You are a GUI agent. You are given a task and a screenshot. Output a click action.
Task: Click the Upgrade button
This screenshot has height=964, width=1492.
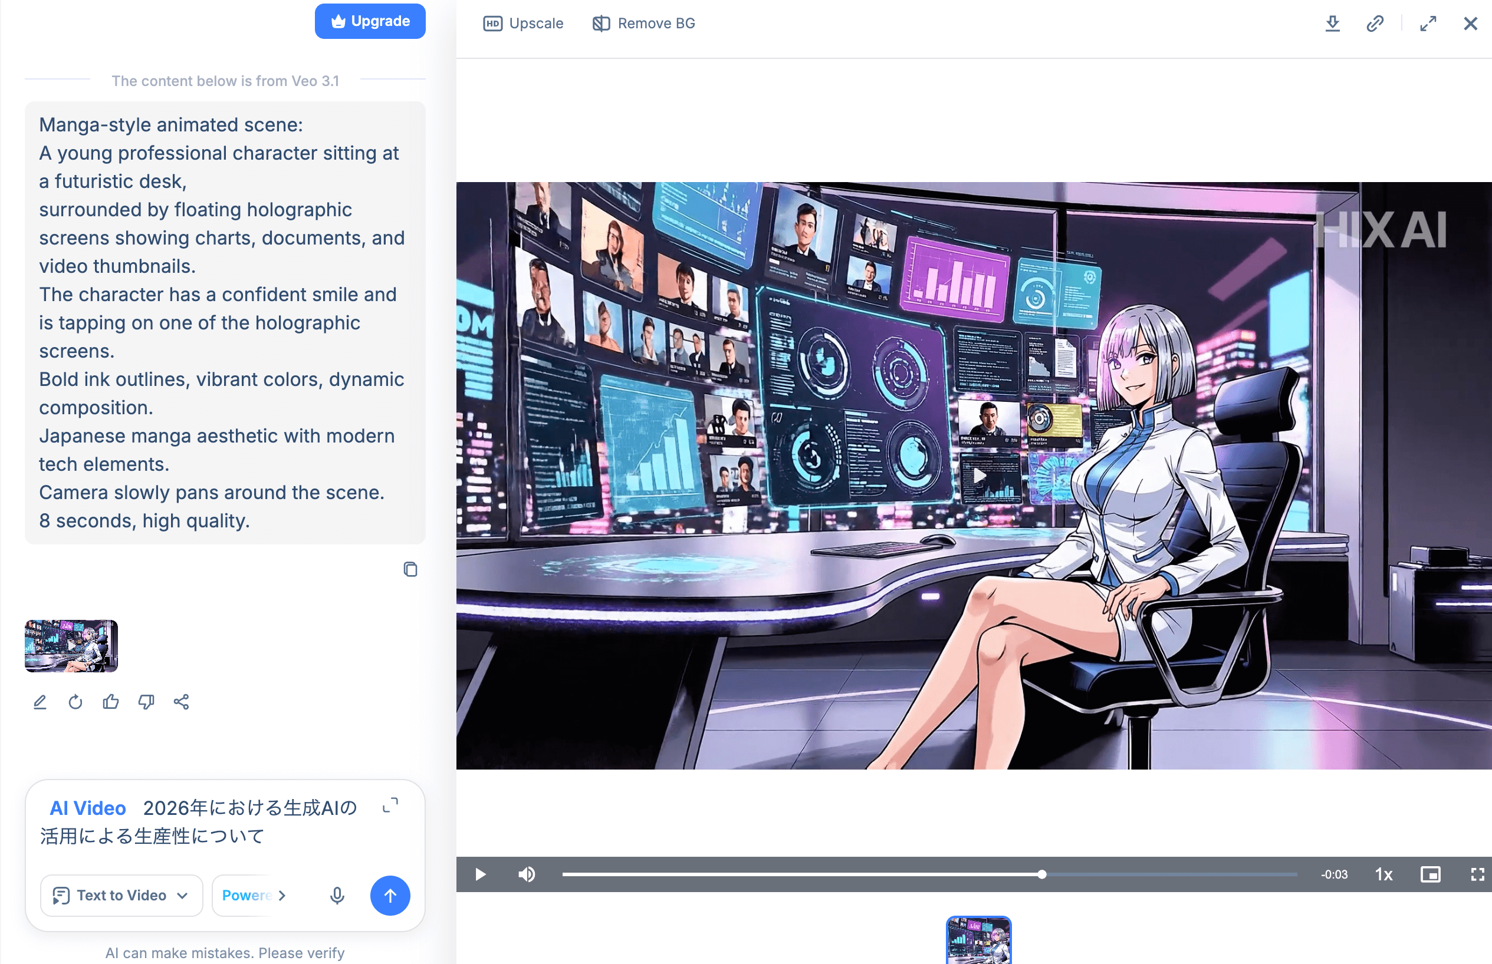[x=370, y=21]
